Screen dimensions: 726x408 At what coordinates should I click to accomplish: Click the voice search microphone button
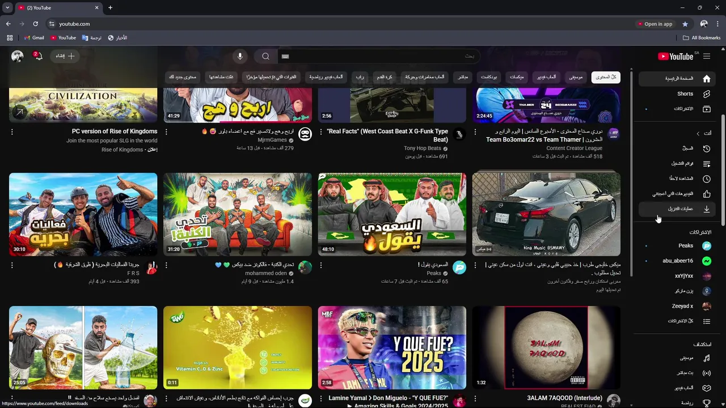point(240,56)
